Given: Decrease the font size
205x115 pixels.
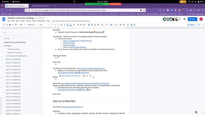Looking at the screenshot, I should point(52,25).
